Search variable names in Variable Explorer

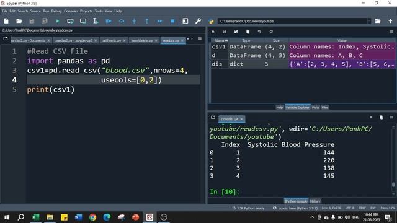pyautogui.click(x=259, y=32)
